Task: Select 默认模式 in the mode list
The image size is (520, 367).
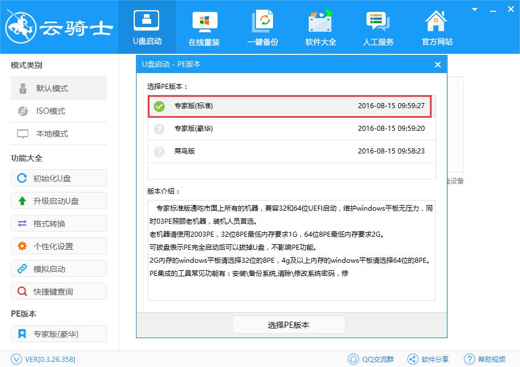Action: click(x=59, y=88)
